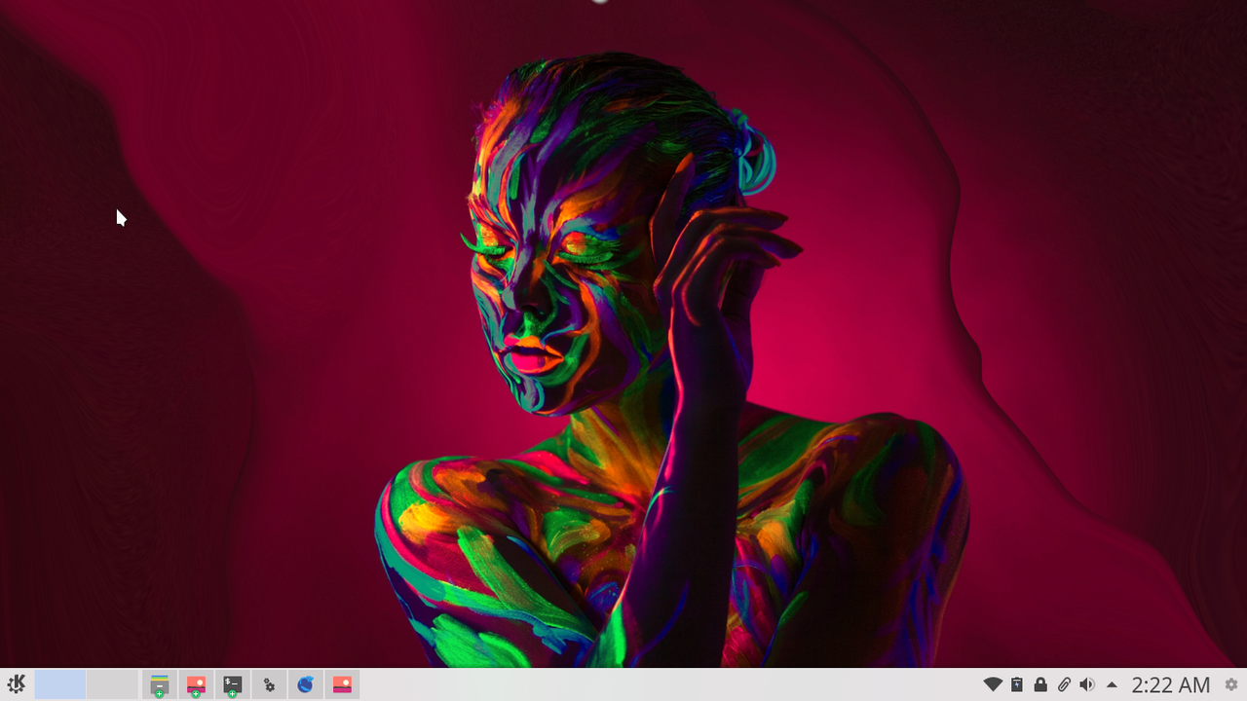The height and width of the screenshot is (701, 1247).
Task: Check battery charging status icon
Action: 1017,684
